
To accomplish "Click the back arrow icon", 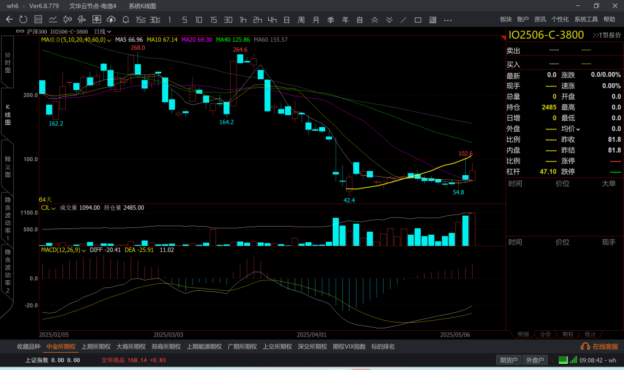I will coord(9,20).
